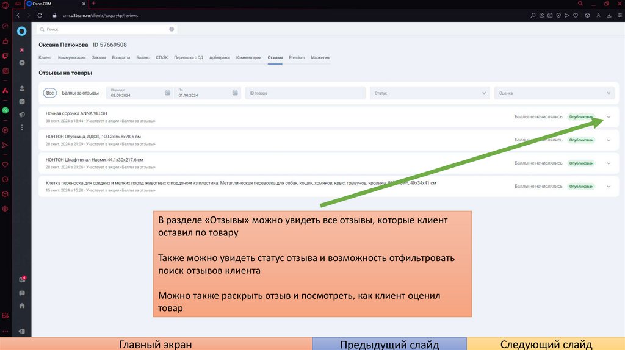625x350 pixels.
Task: Add page to bookmarks with heart toolbar icon
Action: (576, 15)
